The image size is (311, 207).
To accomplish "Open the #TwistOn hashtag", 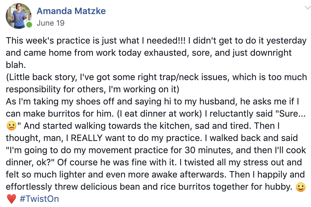I will coord(39,199).
